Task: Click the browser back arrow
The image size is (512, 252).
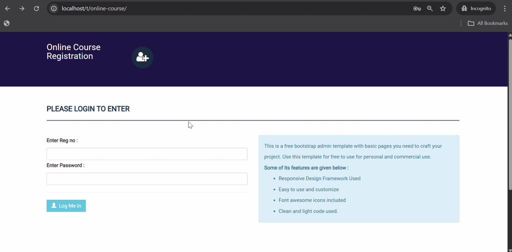Action: [x=7, y=8]
